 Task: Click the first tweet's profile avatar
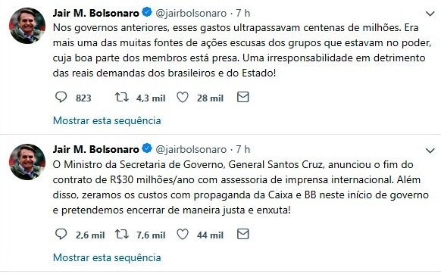(27, 26)
